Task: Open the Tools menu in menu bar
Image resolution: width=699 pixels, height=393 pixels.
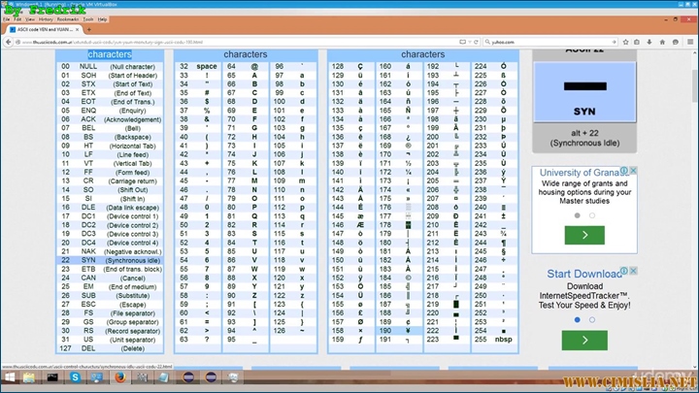Action: [88, 18]
